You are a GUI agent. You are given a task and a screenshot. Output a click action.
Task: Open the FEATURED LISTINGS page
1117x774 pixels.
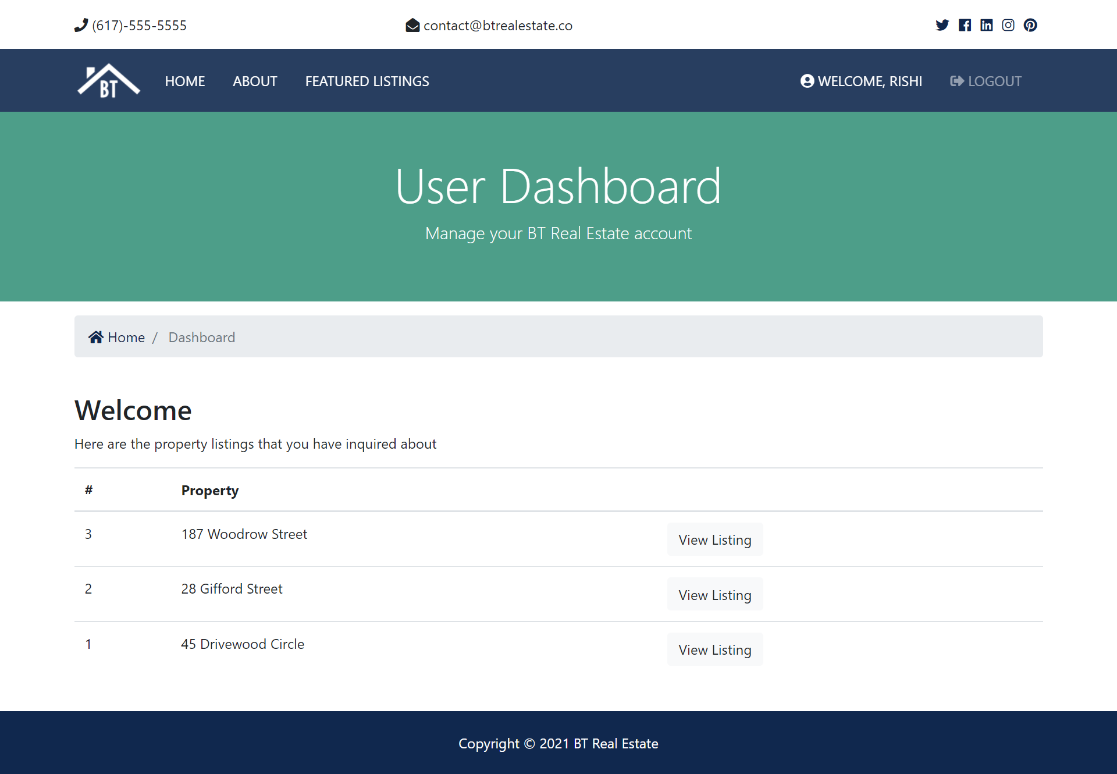tap(367, 81)
